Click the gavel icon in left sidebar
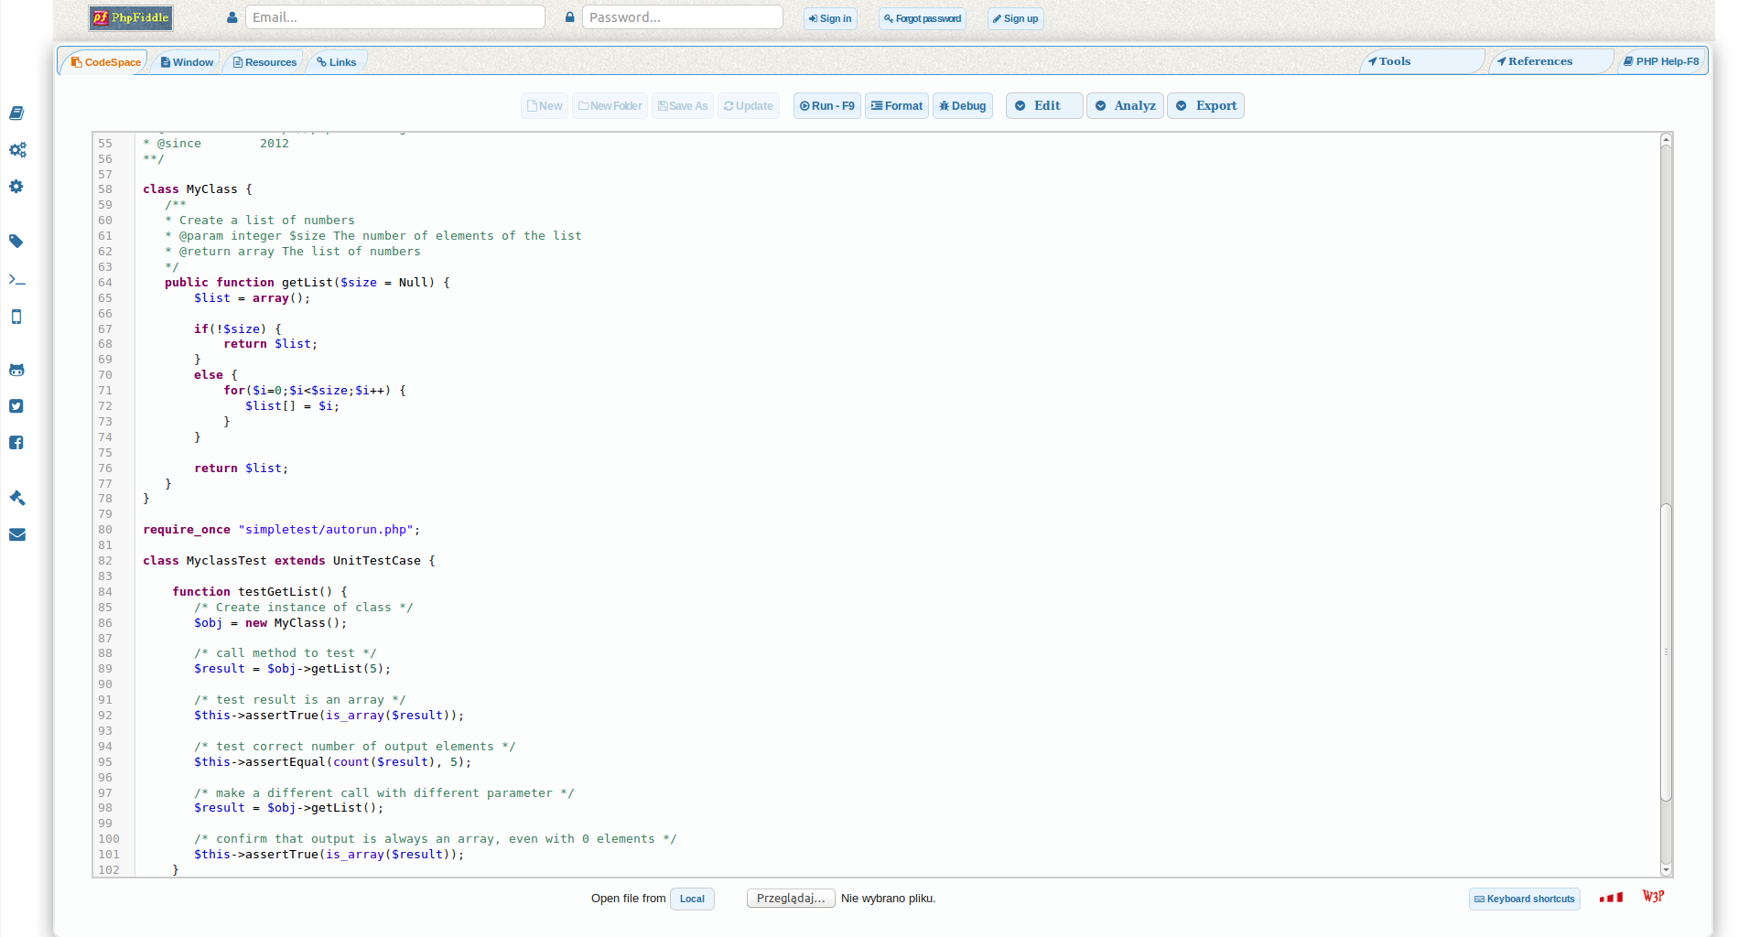This screenshot has width=1749, height=937. point(16,498)
